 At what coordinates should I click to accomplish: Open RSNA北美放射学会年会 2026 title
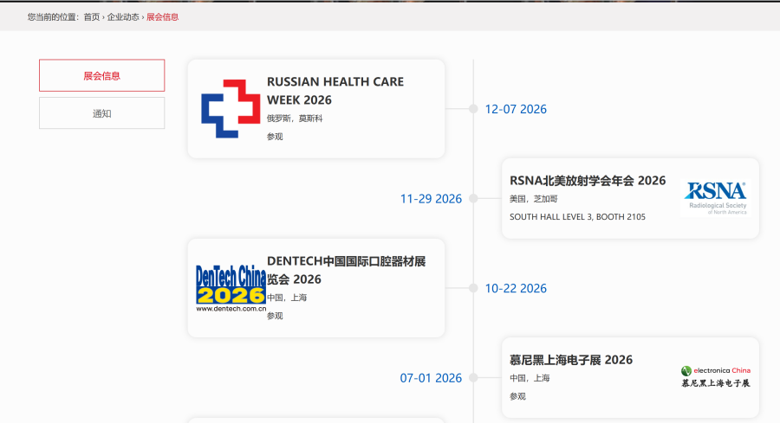pos(588,181)
